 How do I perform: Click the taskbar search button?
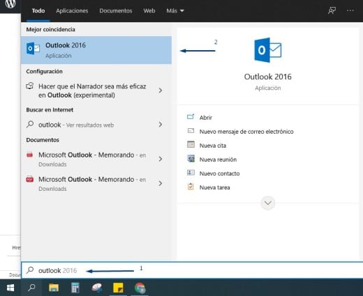31,288
